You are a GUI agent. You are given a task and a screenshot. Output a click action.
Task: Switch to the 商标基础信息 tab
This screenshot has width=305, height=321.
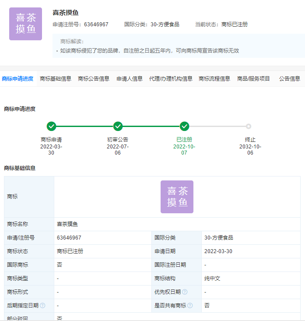pyautogui.click(x=56, y=79)
